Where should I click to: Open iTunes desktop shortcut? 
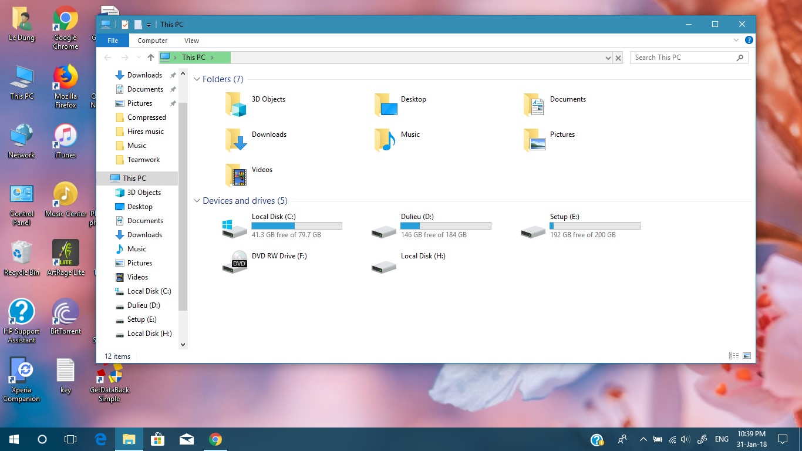coord(65,141)
